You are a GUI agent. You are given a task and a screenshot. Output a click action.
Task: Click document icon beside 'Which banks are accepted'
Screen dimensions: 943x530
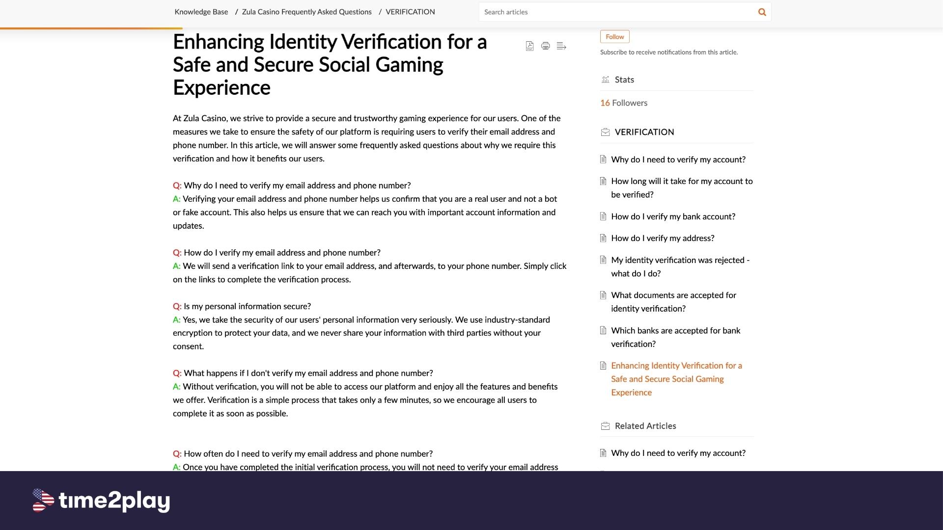tap(603, 330)
